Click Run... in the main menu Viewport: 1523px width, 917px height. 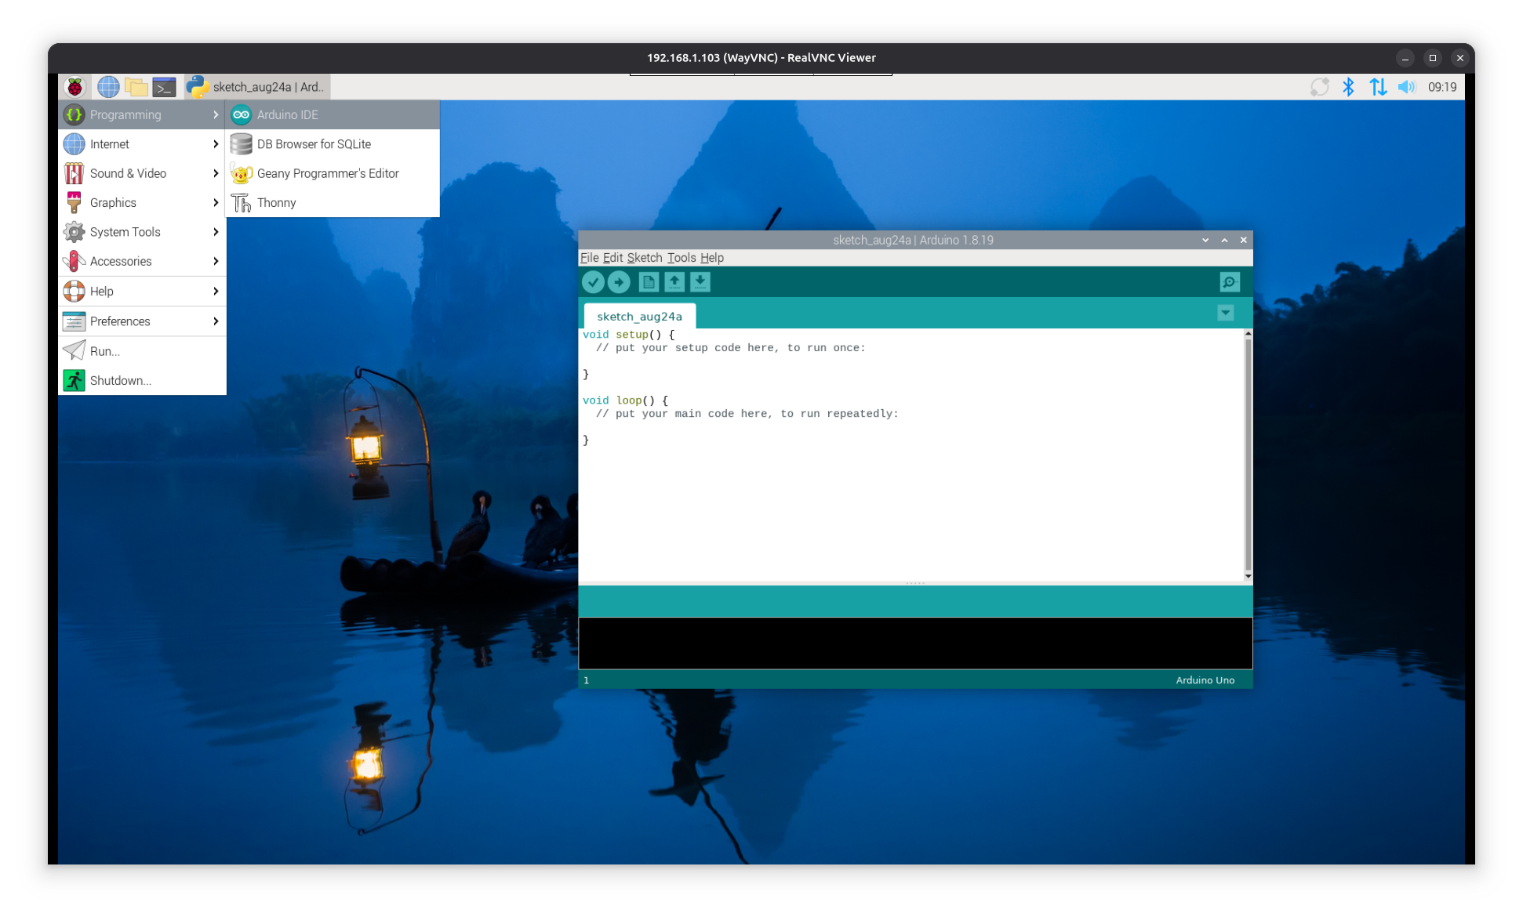105,351
